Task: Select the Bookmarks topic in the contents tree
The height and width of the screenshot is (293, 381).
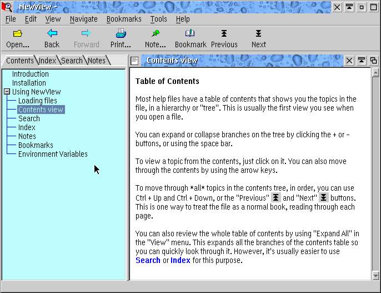Action: (x=36, y=145)
